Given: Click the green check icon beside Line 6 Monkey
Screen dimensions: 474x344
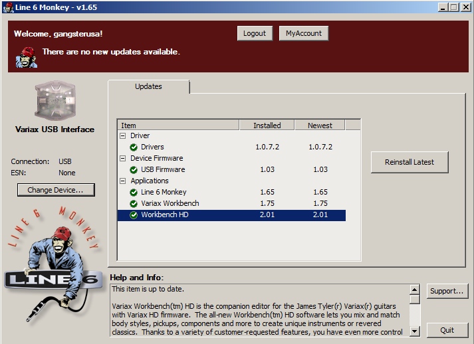Looking at the screenshot, I should [x=134, y=193].
